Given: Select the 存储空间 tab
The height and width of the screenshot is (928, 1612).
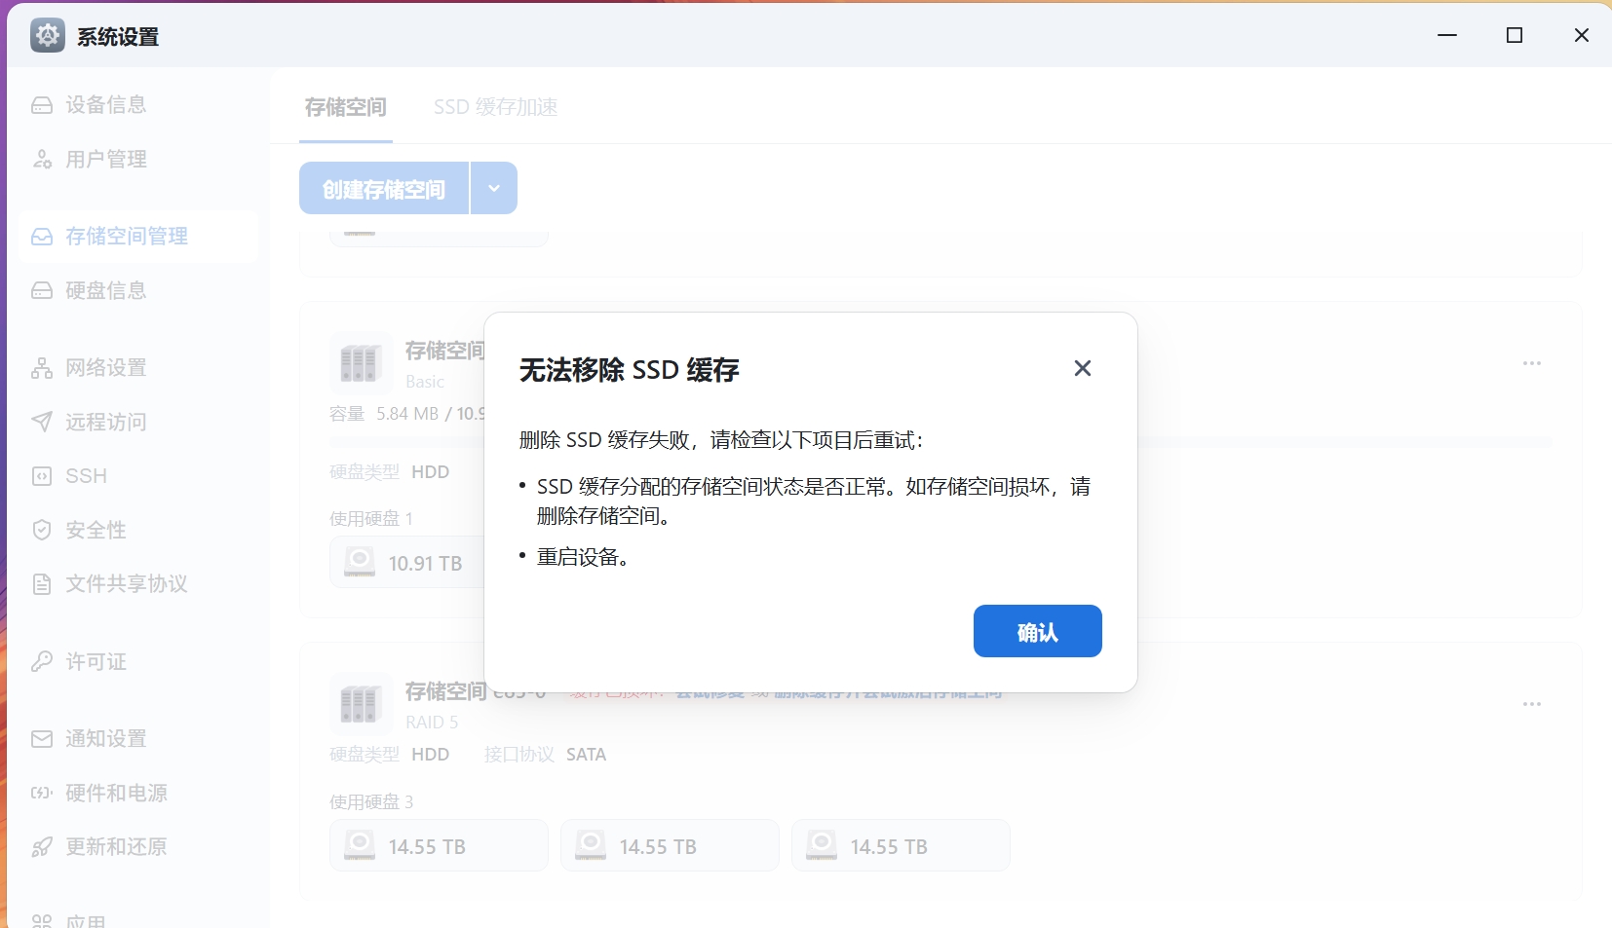Looking at the screenshot, I should (345, 107).
